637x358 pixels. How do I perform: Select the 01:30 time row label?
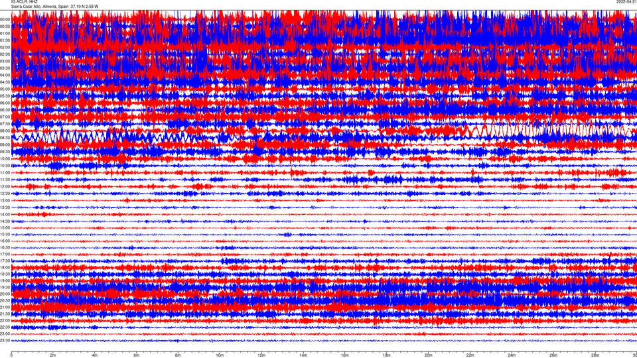coord(5,40)
